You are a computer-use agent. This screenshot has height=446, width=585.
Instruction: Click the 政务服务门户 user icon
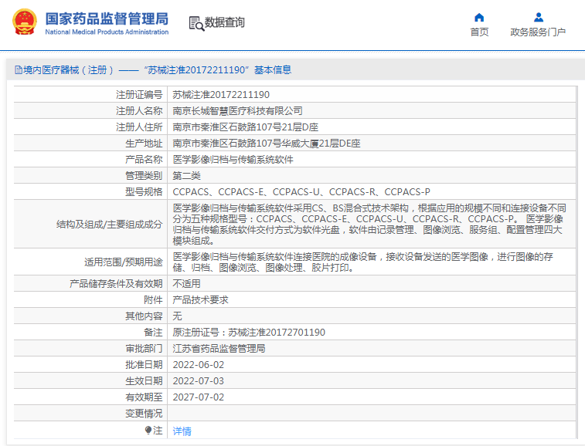pos(539,18)
